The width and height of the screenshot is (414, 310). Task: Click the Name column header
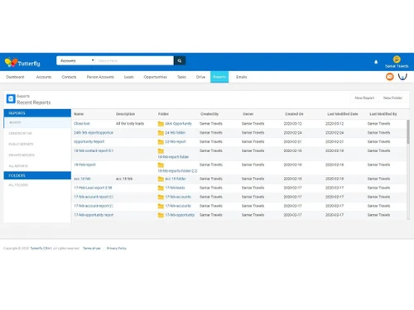tap(79, 114)
